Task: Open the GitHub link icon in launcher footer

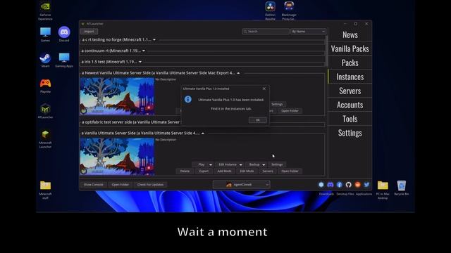Action: coord(348,185)
